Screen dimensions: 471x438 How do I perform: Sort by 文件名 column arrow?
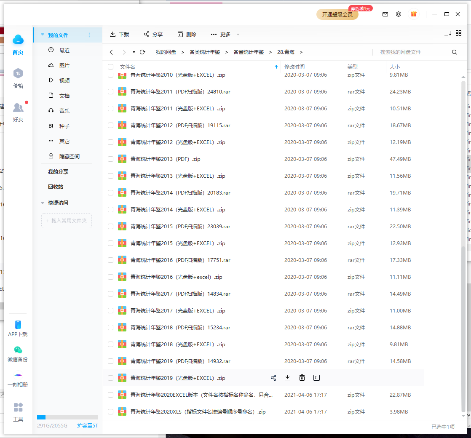tap(276, 67)
